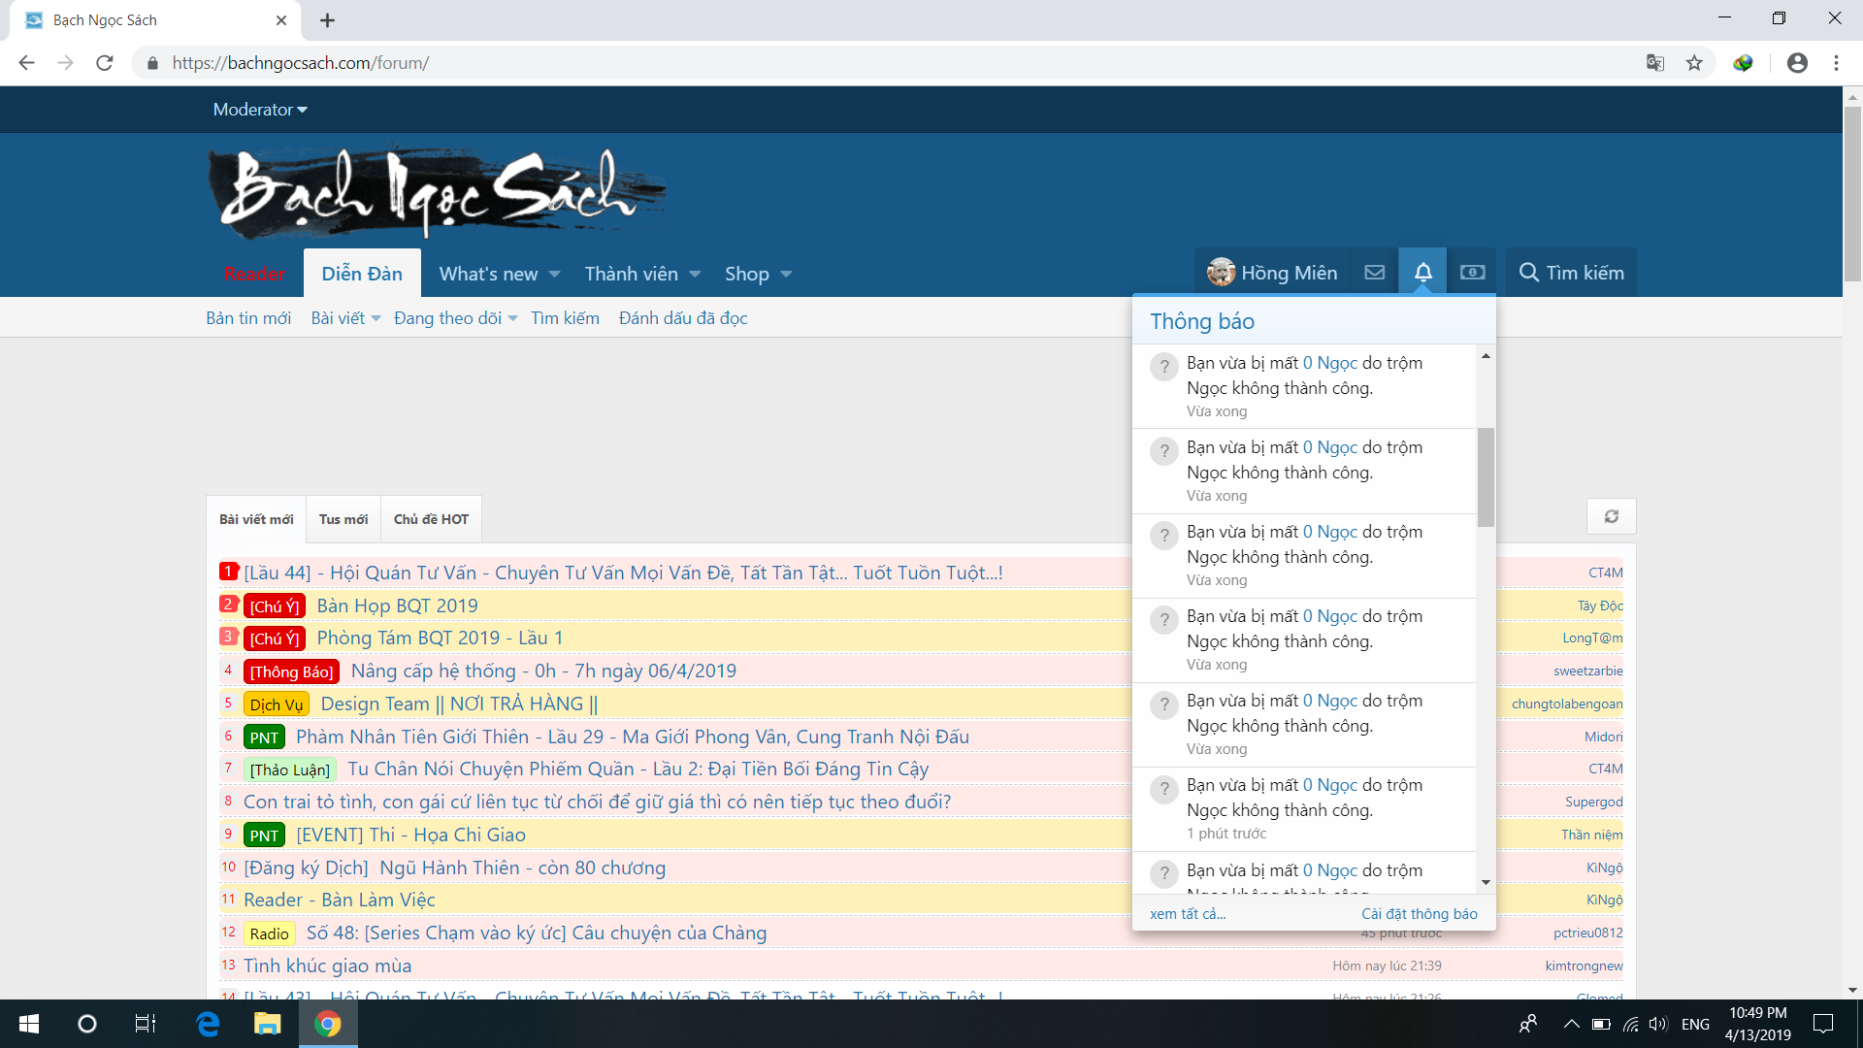Click the xem tất cả link
The height and width of the screenshot is (1048, 1863).
click(1188, 914)
